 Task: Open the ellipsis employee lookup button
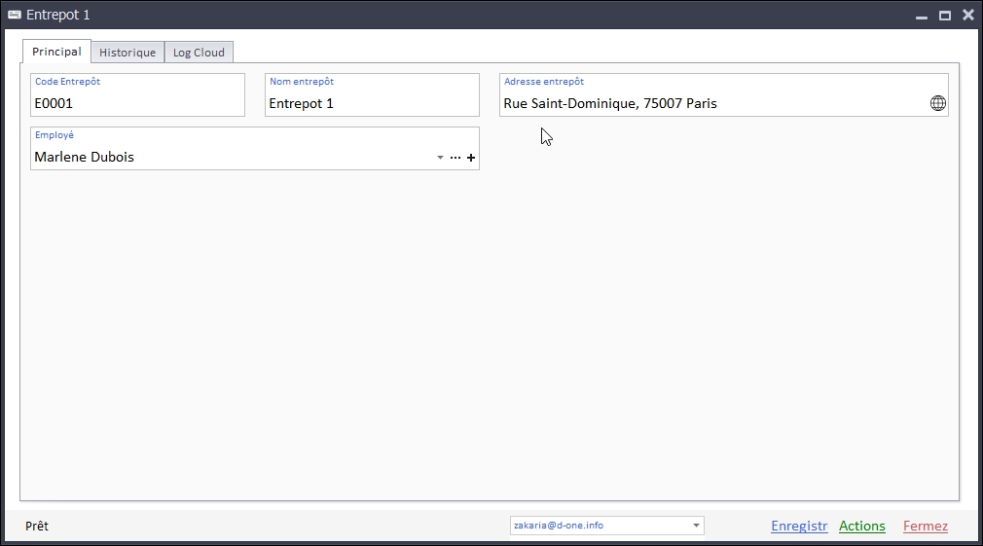click(455, 158)
